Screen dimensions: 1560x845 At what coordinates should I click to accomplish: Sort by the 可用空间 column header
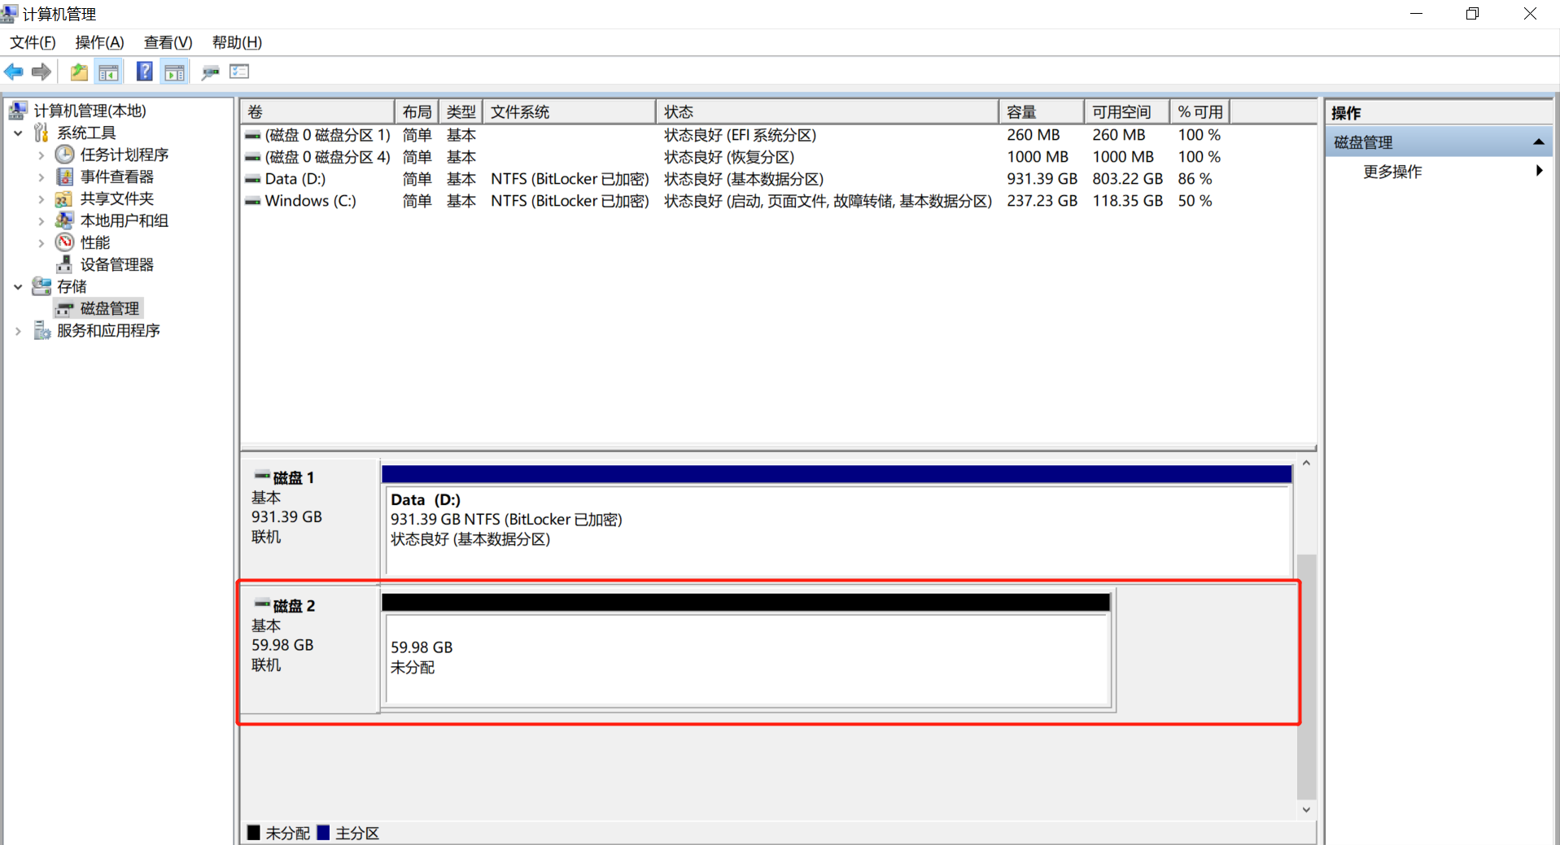1127,111
